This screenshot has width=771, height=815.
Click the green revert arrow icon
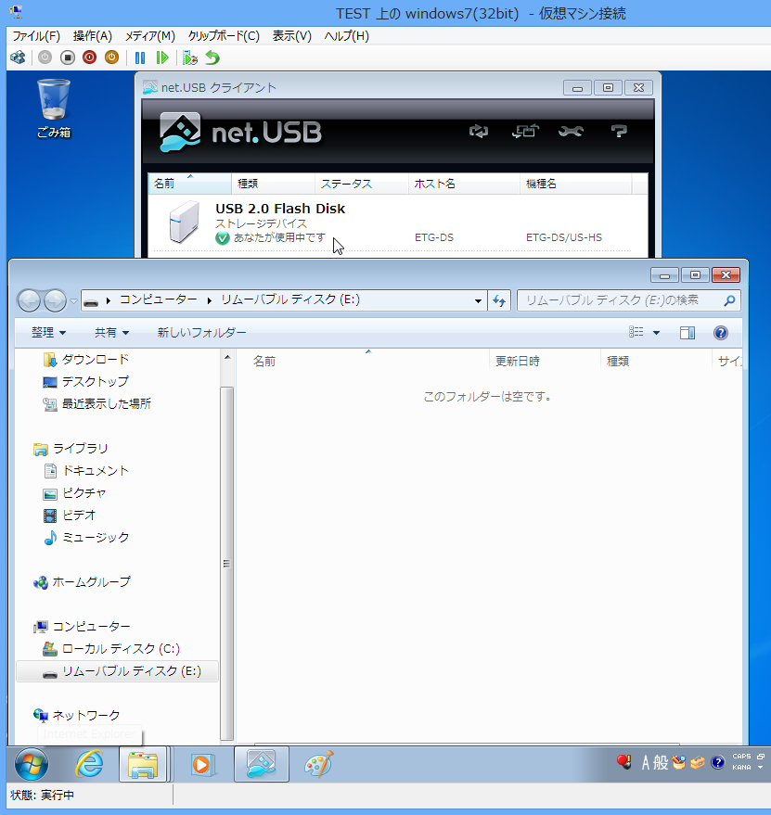point(212,57)
